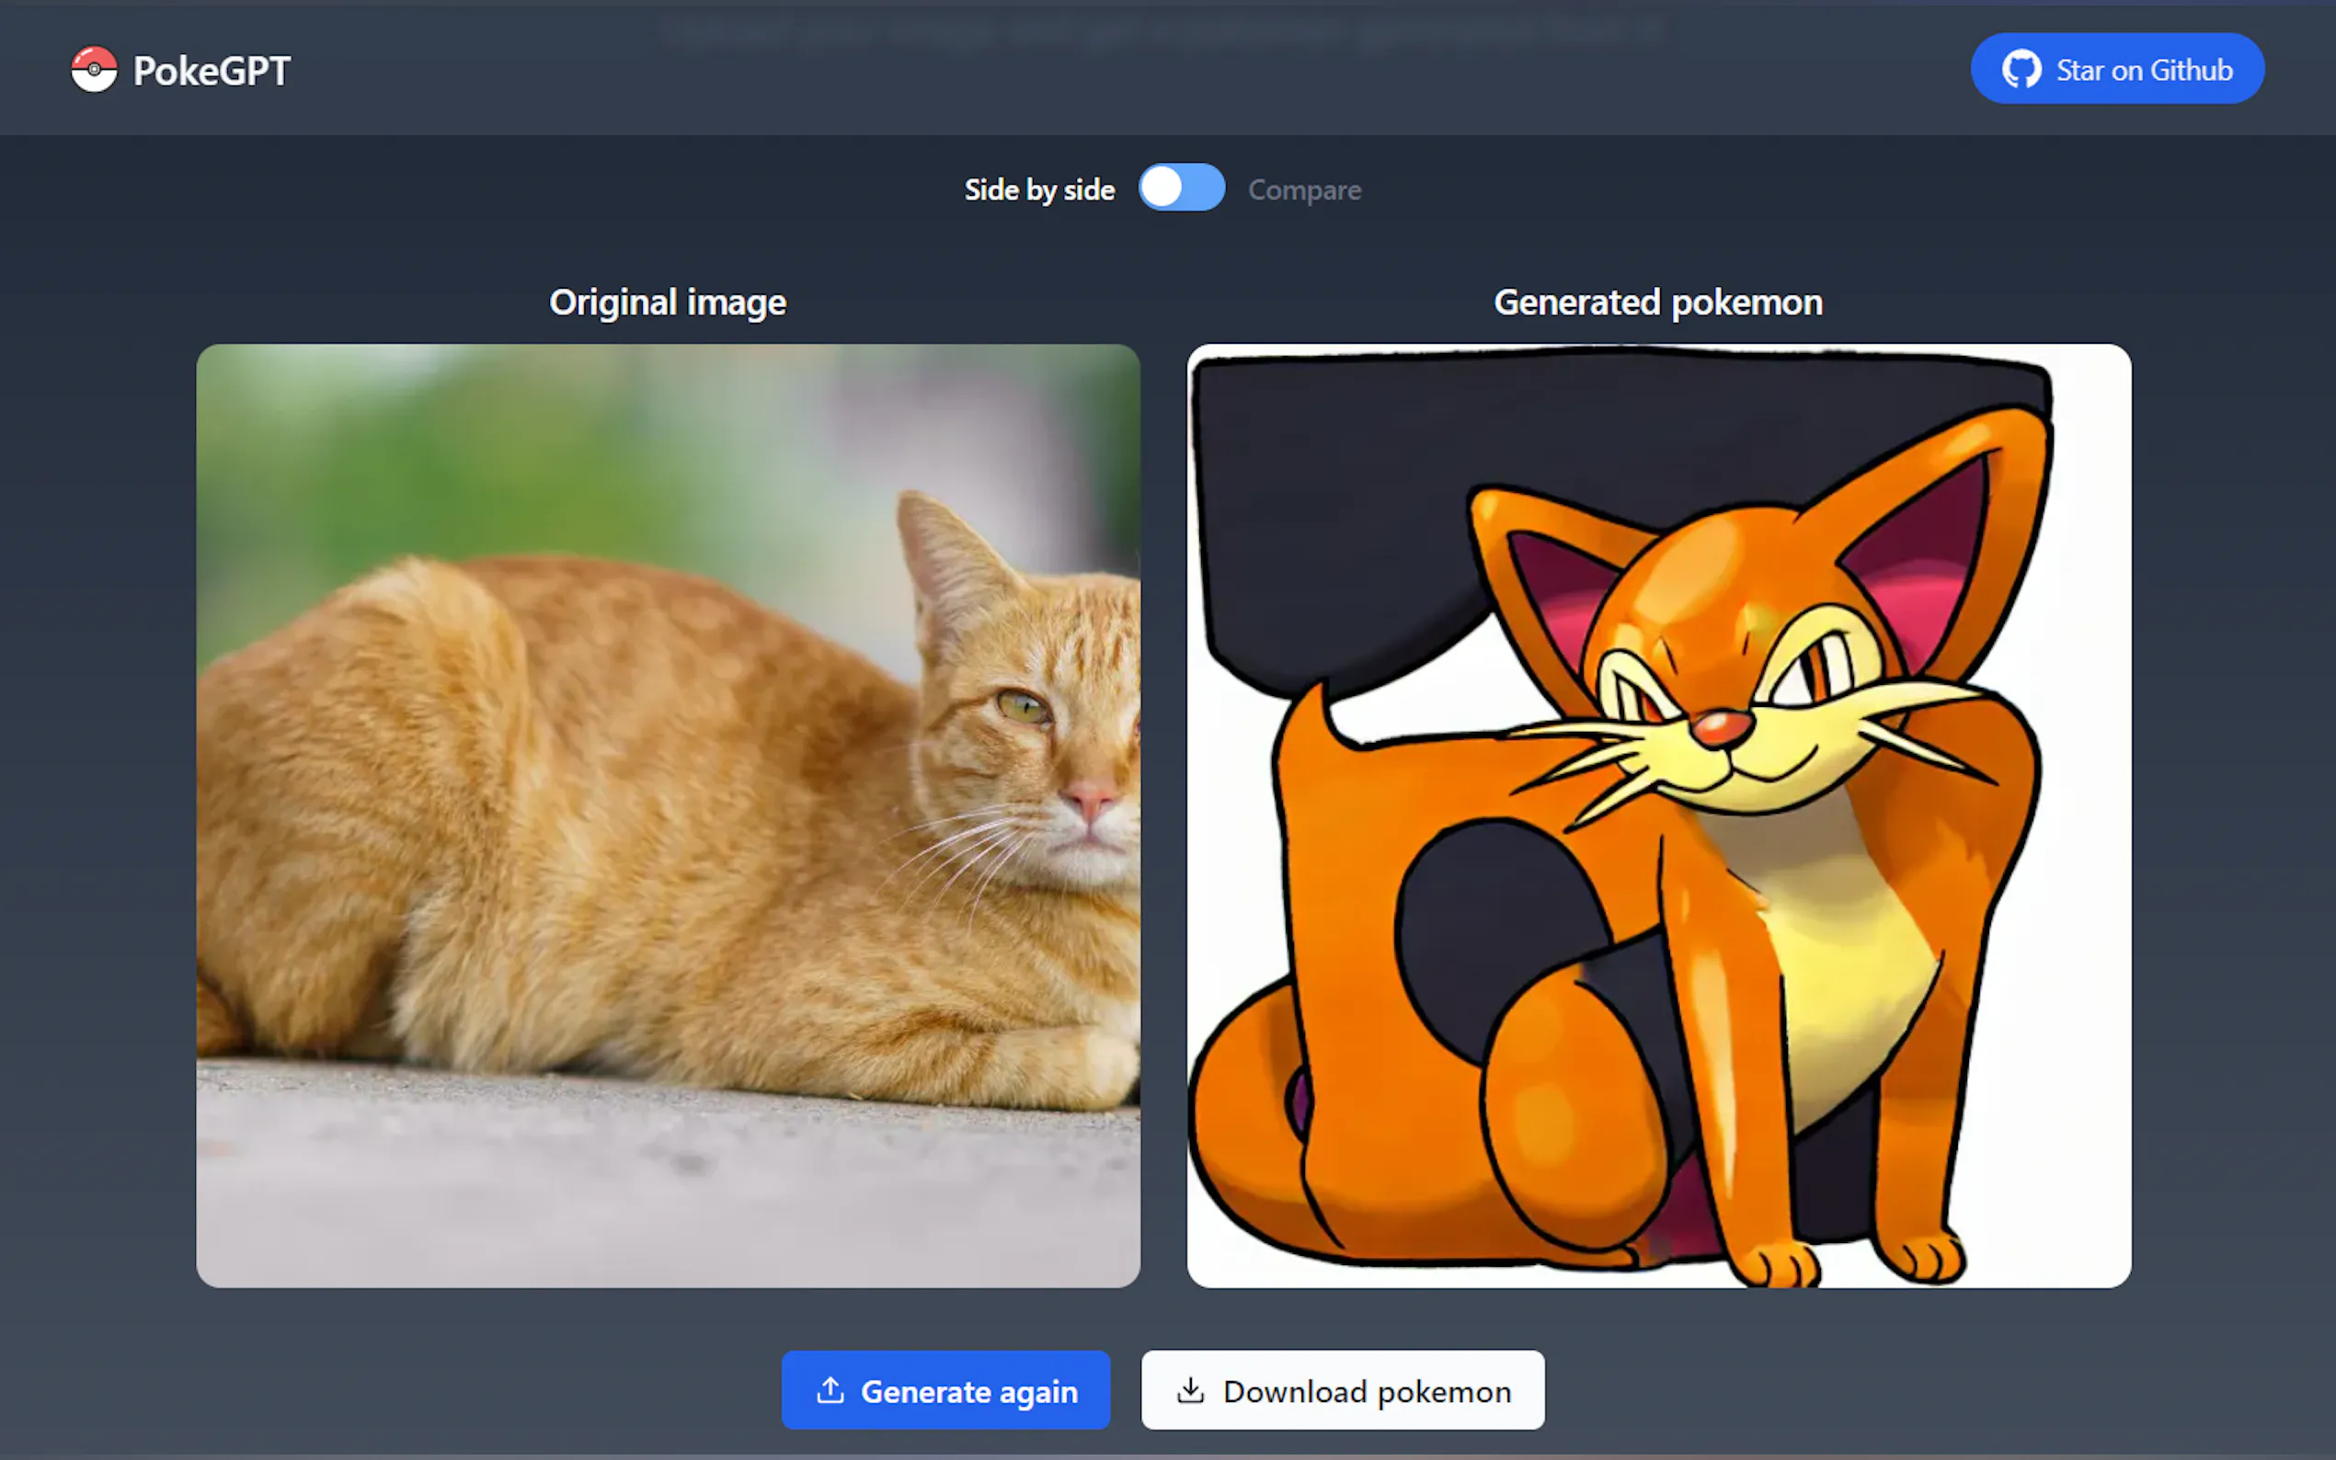Click the original orange cat photo
Screen dimensions: 2336x1460
click(668, 816)
